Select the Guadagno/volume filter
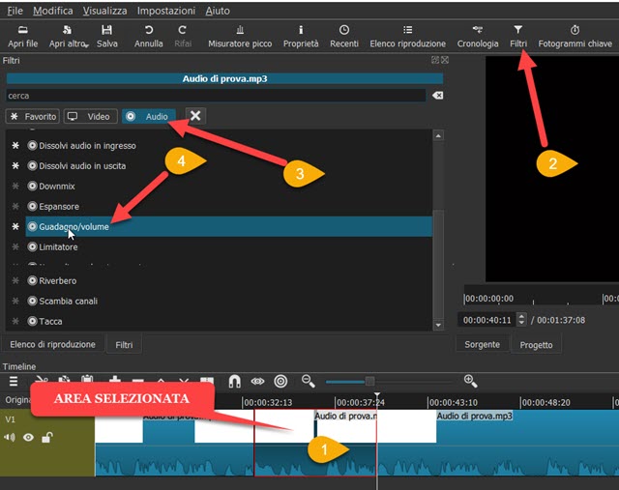Screen dimensions: 619x490 (x=229, y=226)
